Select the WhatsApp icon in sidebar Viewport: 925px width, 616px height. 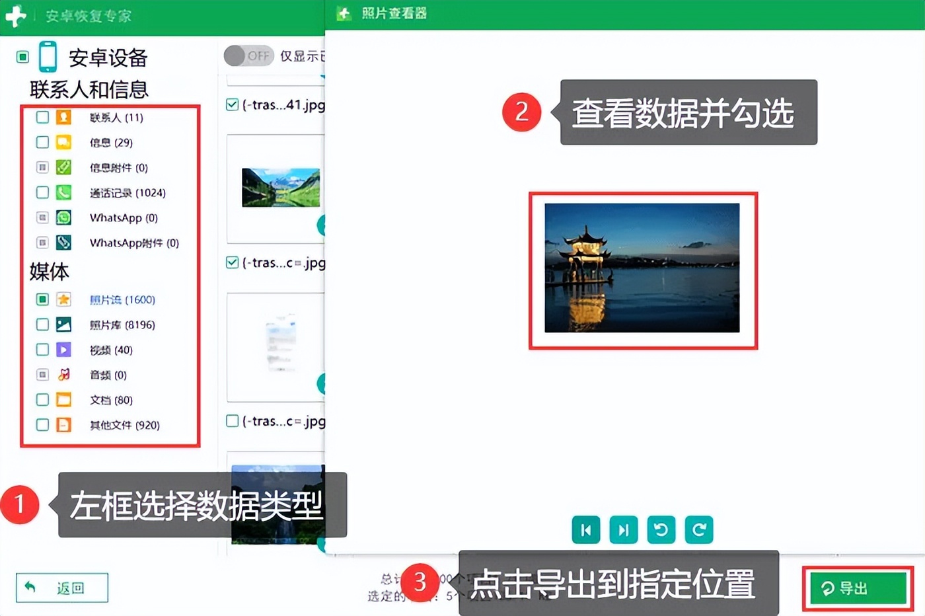63,217
